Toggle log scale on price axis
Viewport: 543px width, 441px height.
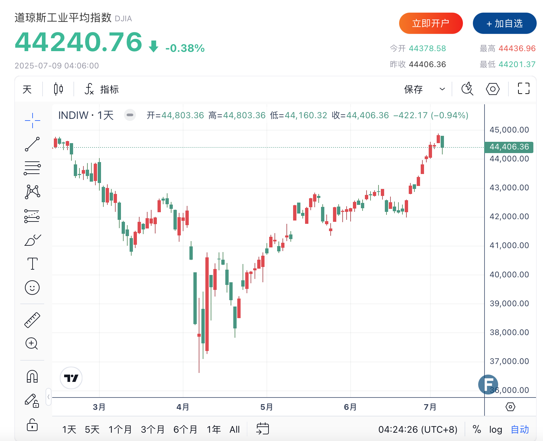(x=495, y=430)
